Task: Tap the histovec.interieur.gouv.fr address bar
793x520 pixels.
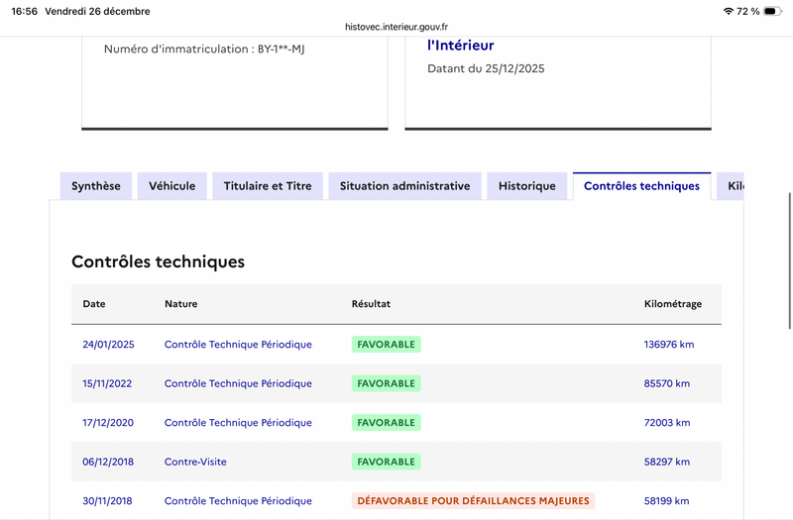Action: (396, 28)
